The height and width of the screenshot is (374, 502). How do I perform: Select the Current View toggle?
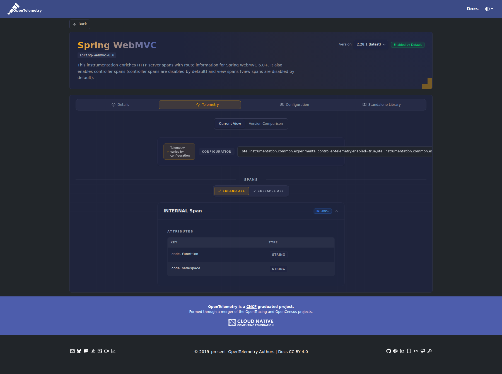[x=230, y=124]
